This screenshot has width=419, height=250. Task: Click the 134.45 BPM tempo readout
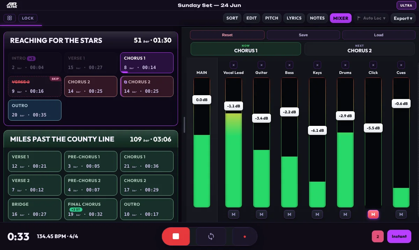point(58,236)
